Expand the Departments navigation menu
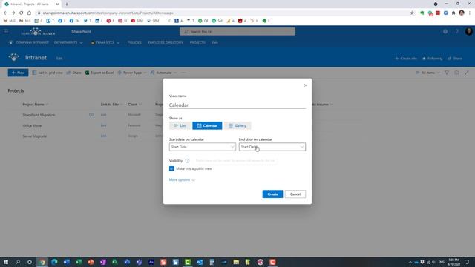This screenshot has height=267, width=475. (x=68, y=42)
